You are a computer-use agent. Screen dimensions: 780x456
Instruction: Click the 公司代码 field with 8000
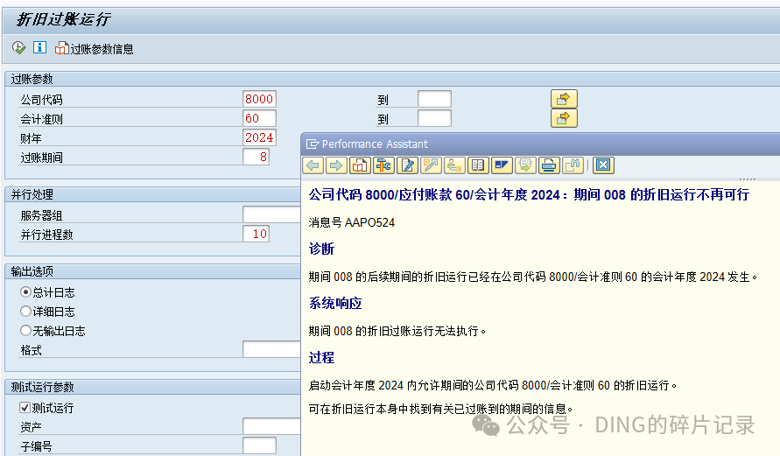[x=259, y=99]
